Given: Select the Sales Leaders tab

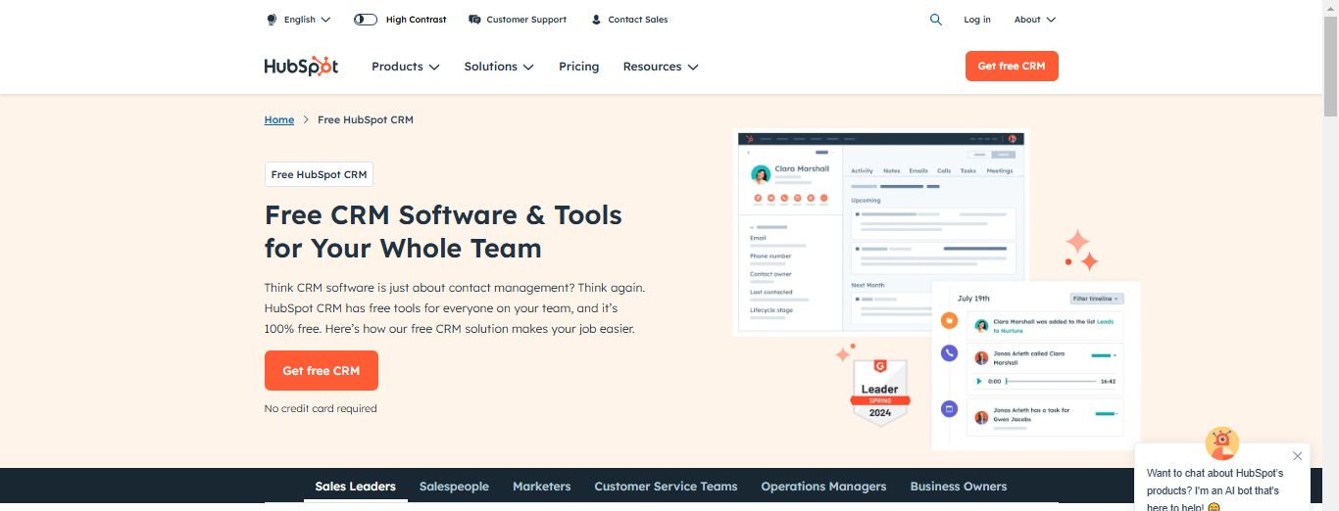Looking at the screenshot, I should pyautogui.click(x=356, y=487).
